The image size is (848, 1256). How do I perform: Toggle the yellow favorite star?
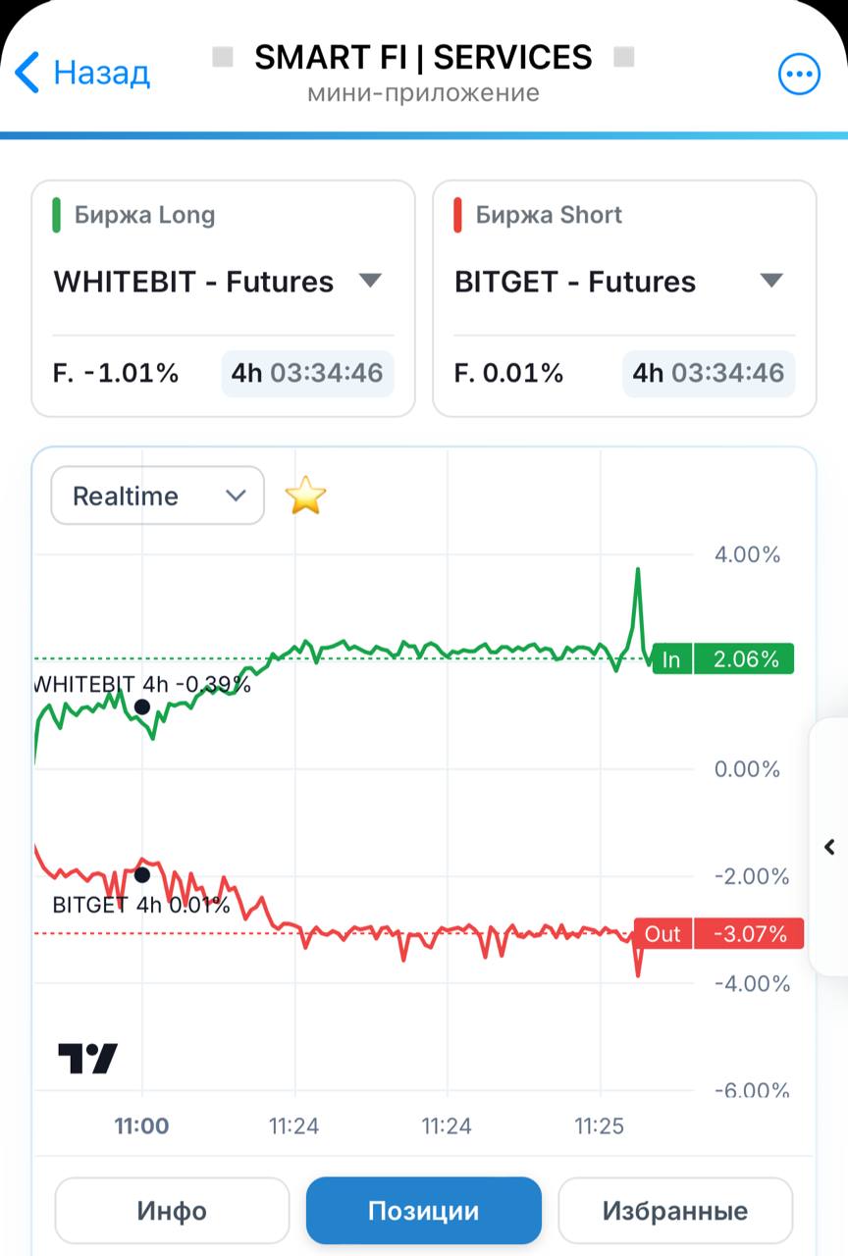point(305,497)
